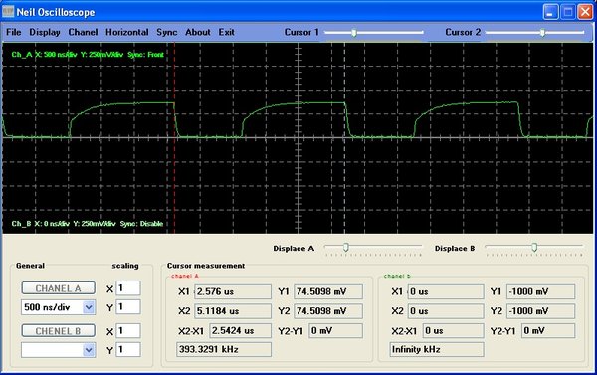Screen dimensions: 597x375
Task: Close the Neil Oscilloscope window
Action: click(586, 12)
